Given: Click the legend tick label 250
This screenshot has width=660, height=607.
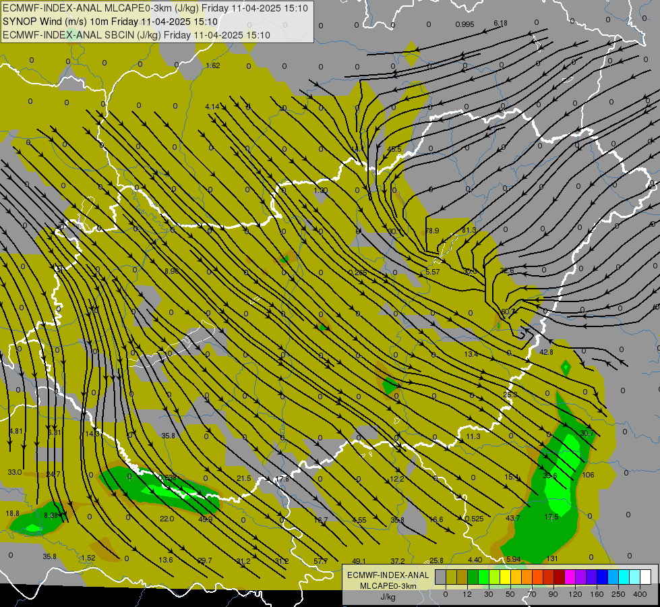Looking at the screenshot, I should pyautogui.click(x=618, y=594).
